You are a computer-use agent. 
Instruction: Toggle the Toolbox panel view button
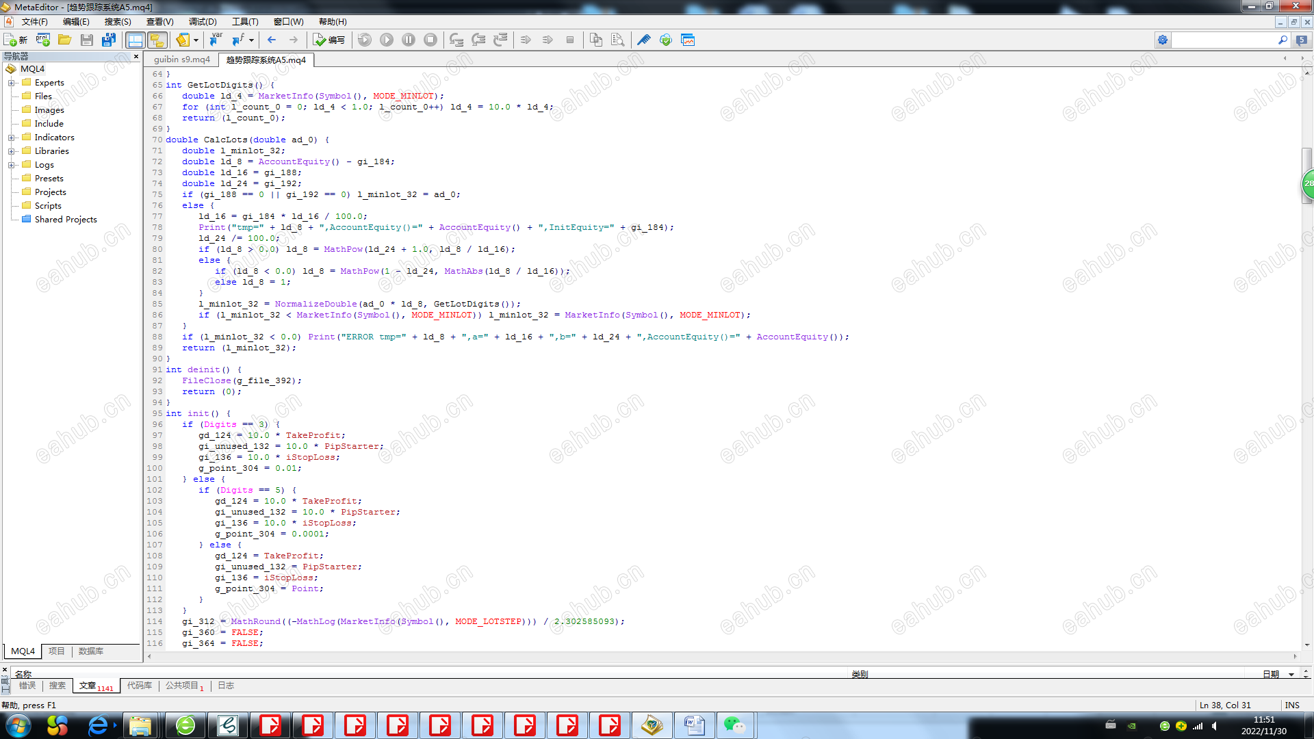[x=157, y=40]
